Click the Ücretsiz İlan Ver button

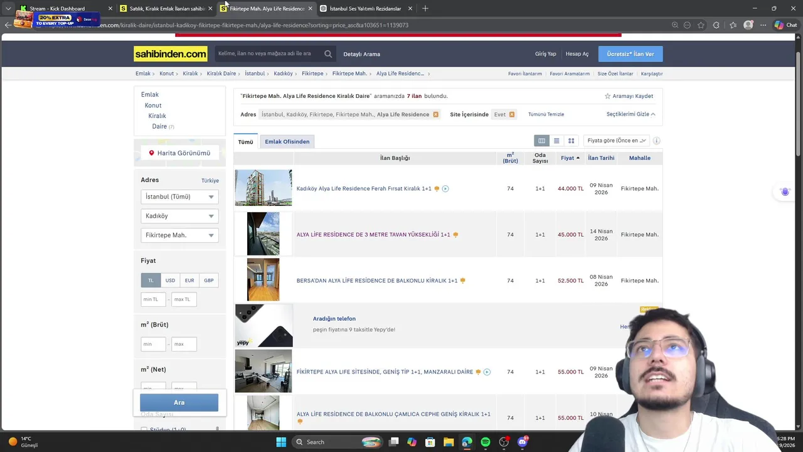point(630,54)
